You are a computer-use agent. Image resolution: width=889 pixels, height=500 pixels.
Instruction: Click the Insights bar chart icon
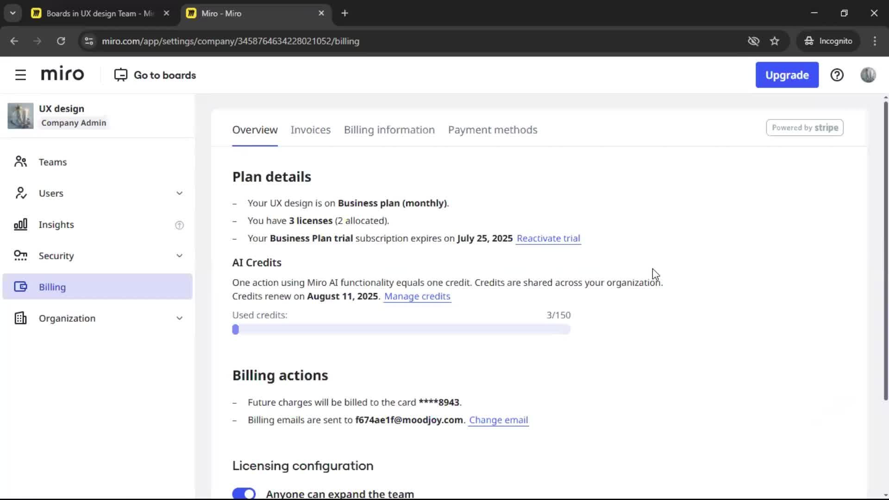coord(20,225)
